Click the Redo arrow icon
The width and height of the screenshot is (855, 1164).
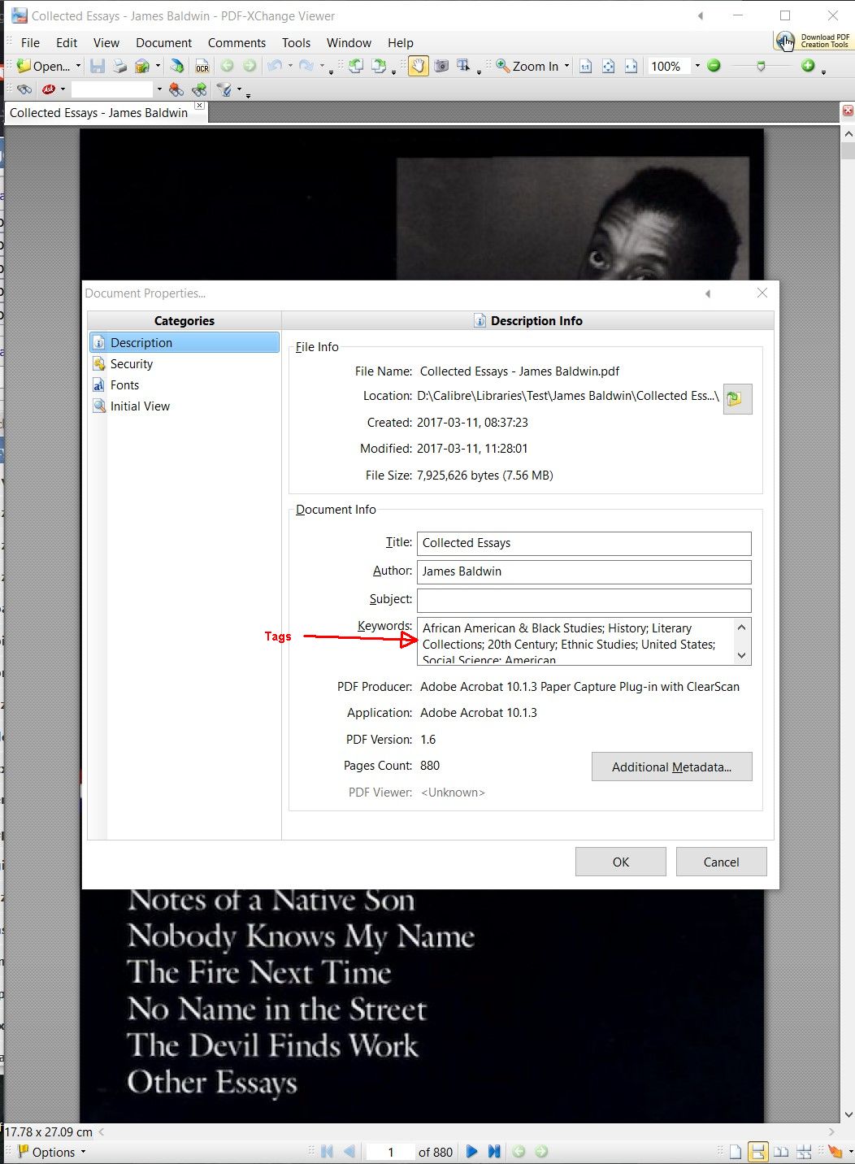coord(306,66)
